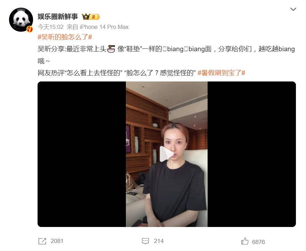This screenshot has width=306, height=251.
Task: Open hashtag #吴昕的脸怎么了#
Action: pos(65,37)
